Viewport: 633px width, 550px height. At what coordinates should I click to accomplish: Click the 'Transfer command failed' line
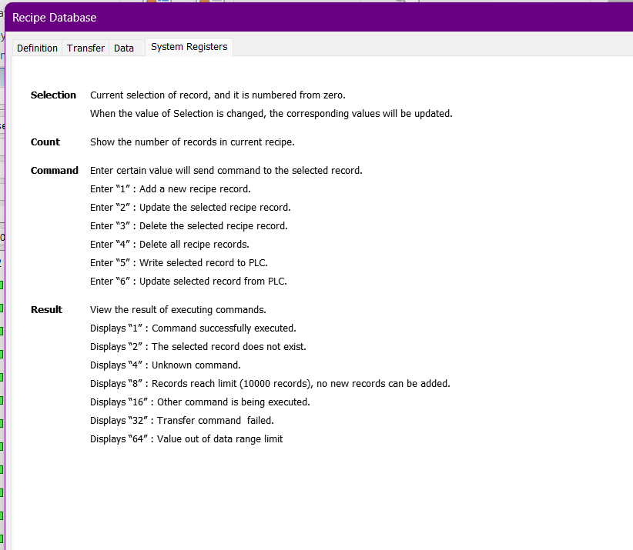pyautogui.click(x=182, y=421)
